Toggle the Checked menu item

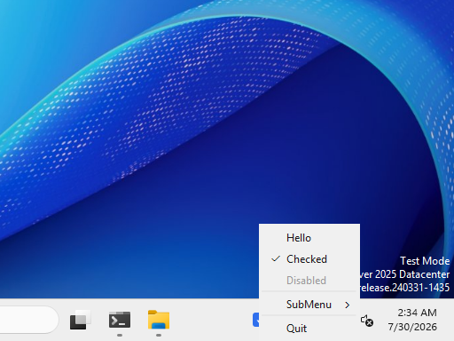pyautogui.click(x=309, y=259)
